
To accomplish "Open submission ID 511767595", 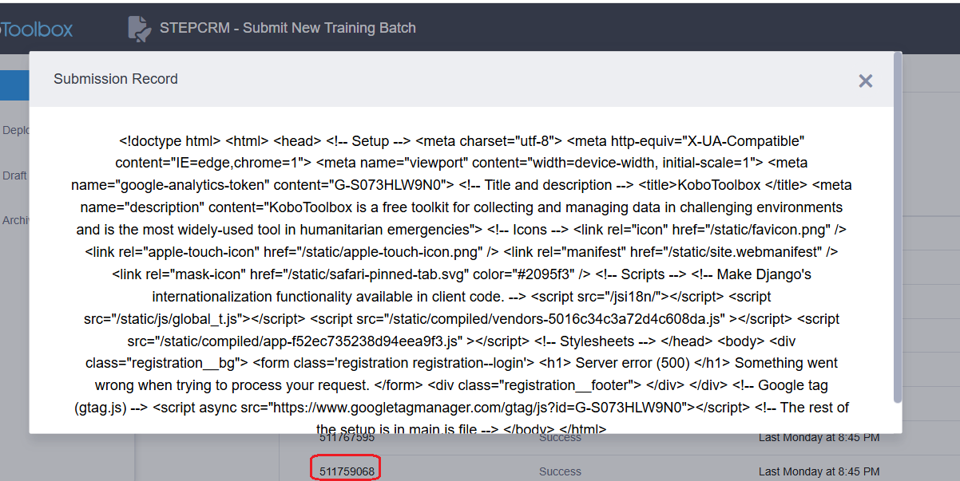I will (347, 438).
